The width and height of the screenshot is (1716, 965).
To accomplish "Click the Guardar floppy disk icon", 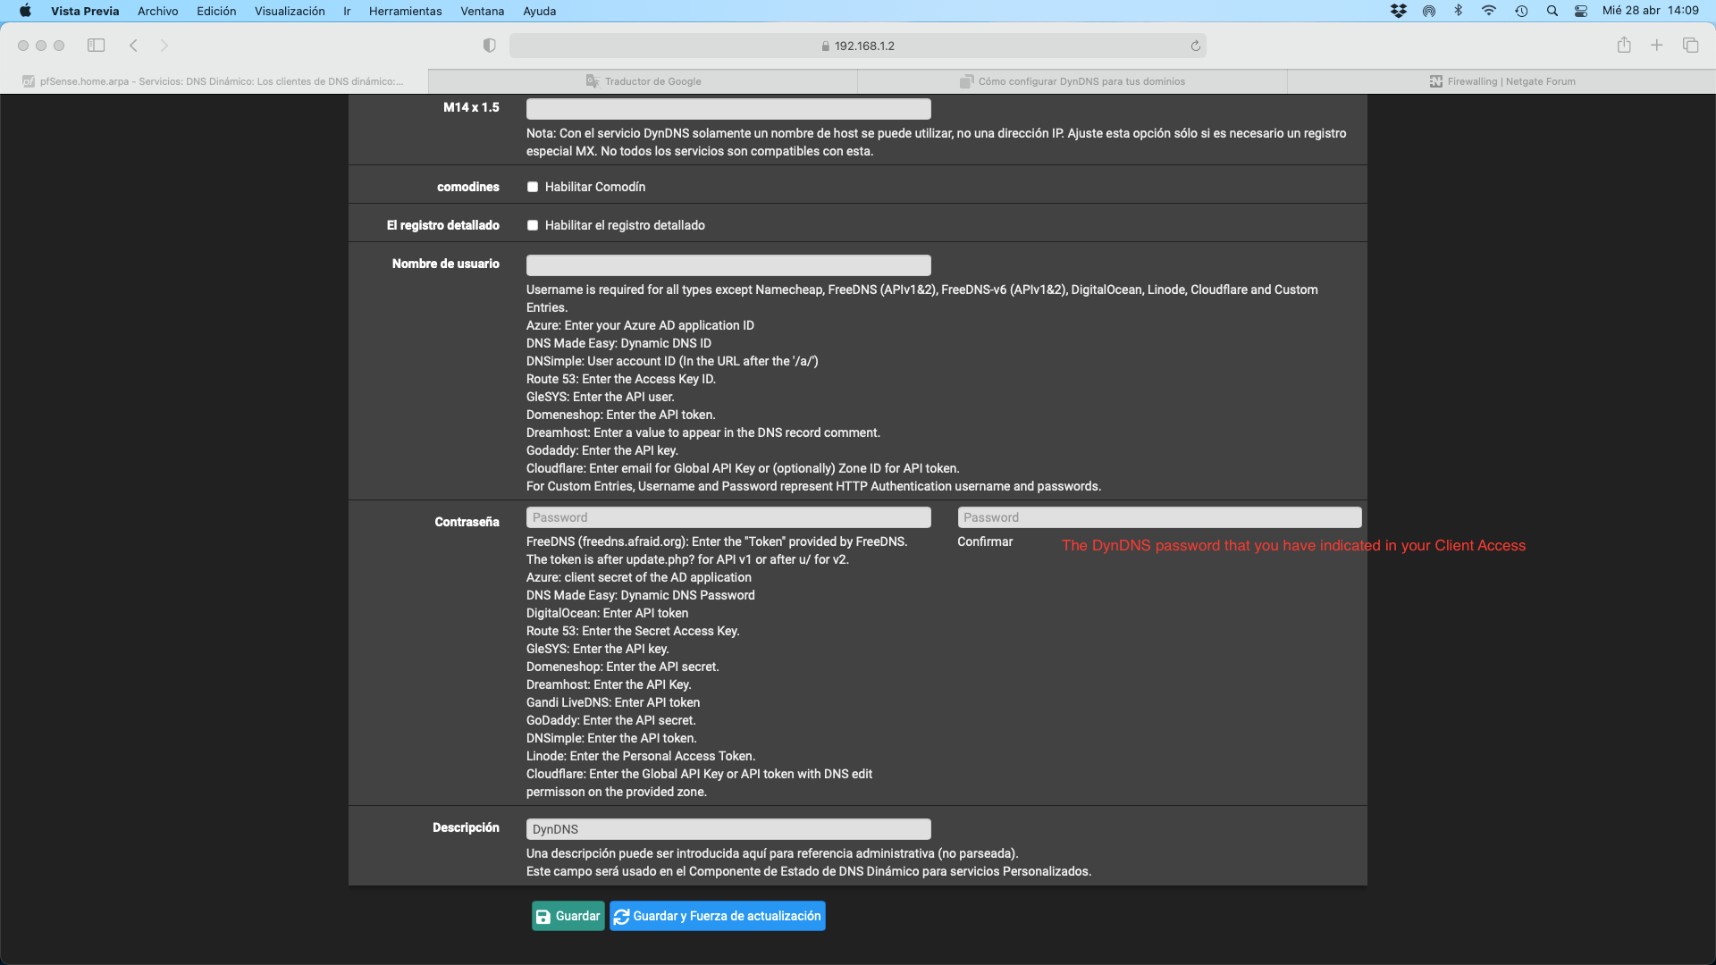I will click(543, 917).
